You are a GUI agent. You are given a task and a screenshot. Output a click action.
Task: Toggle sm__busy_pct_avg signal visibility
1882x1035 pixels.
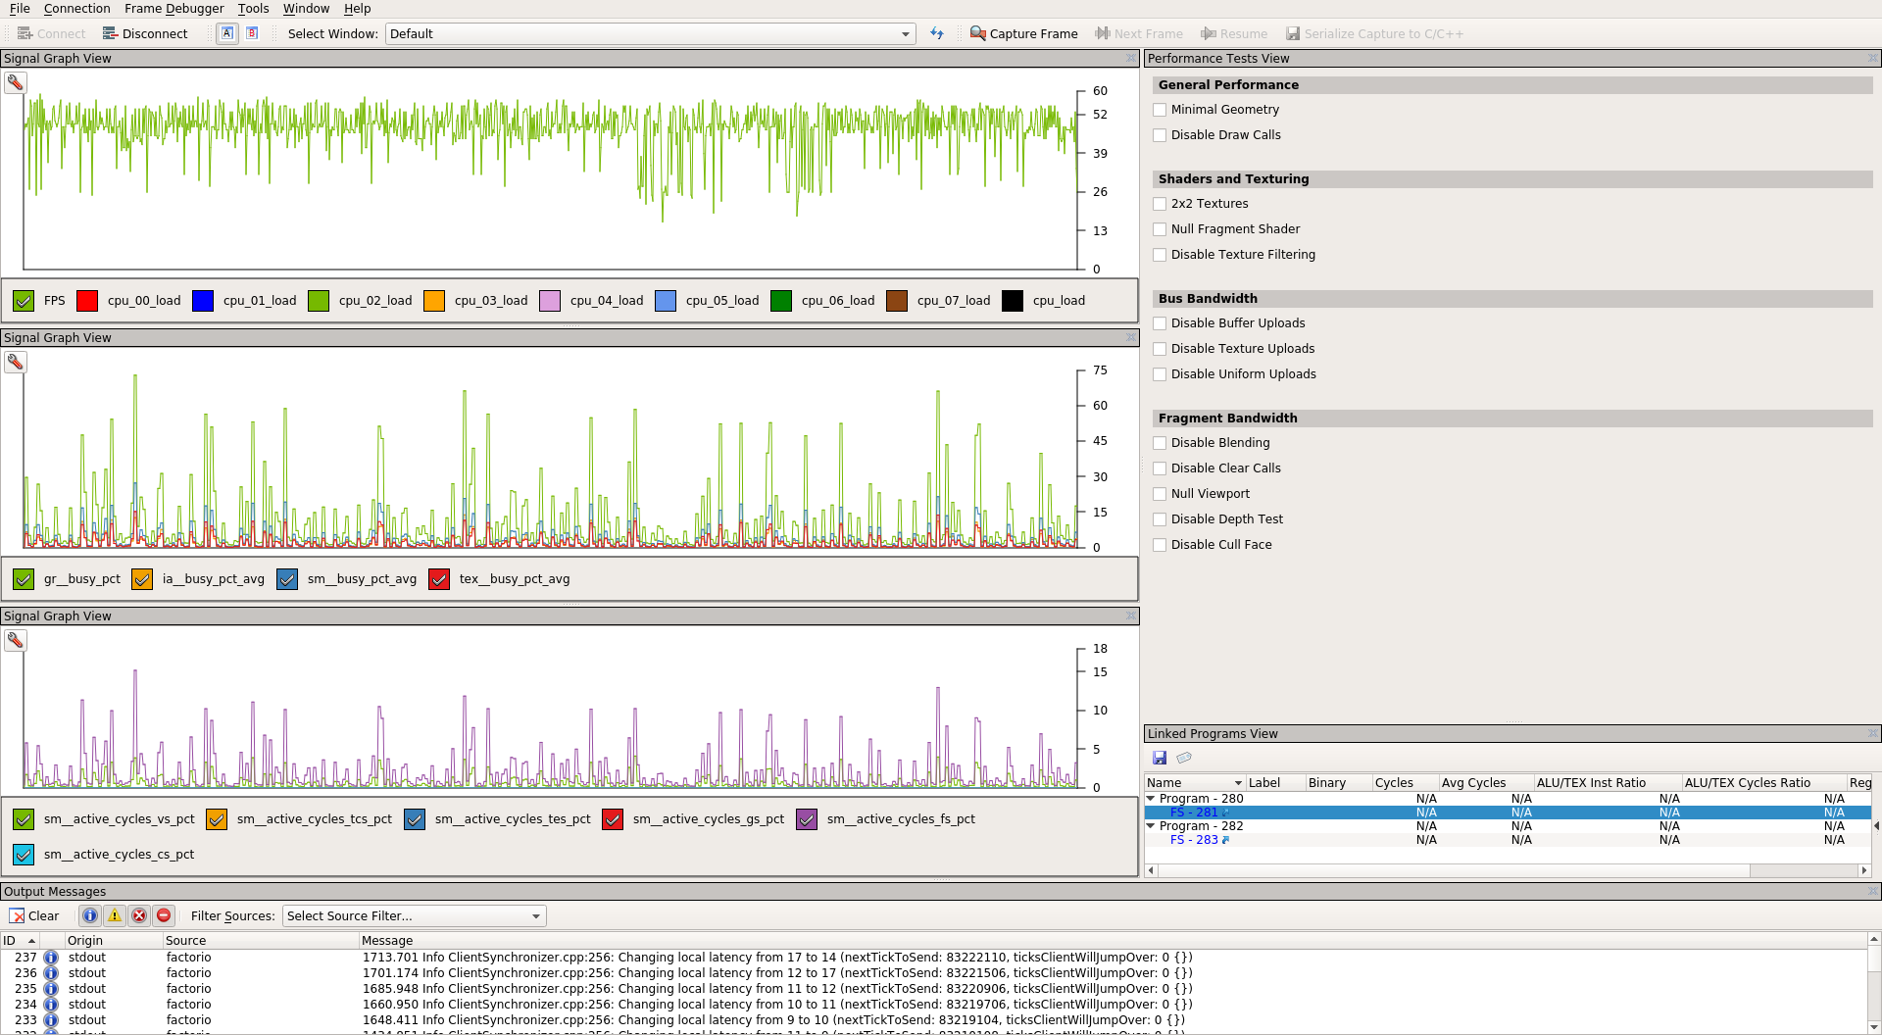[x=287, y=579]
